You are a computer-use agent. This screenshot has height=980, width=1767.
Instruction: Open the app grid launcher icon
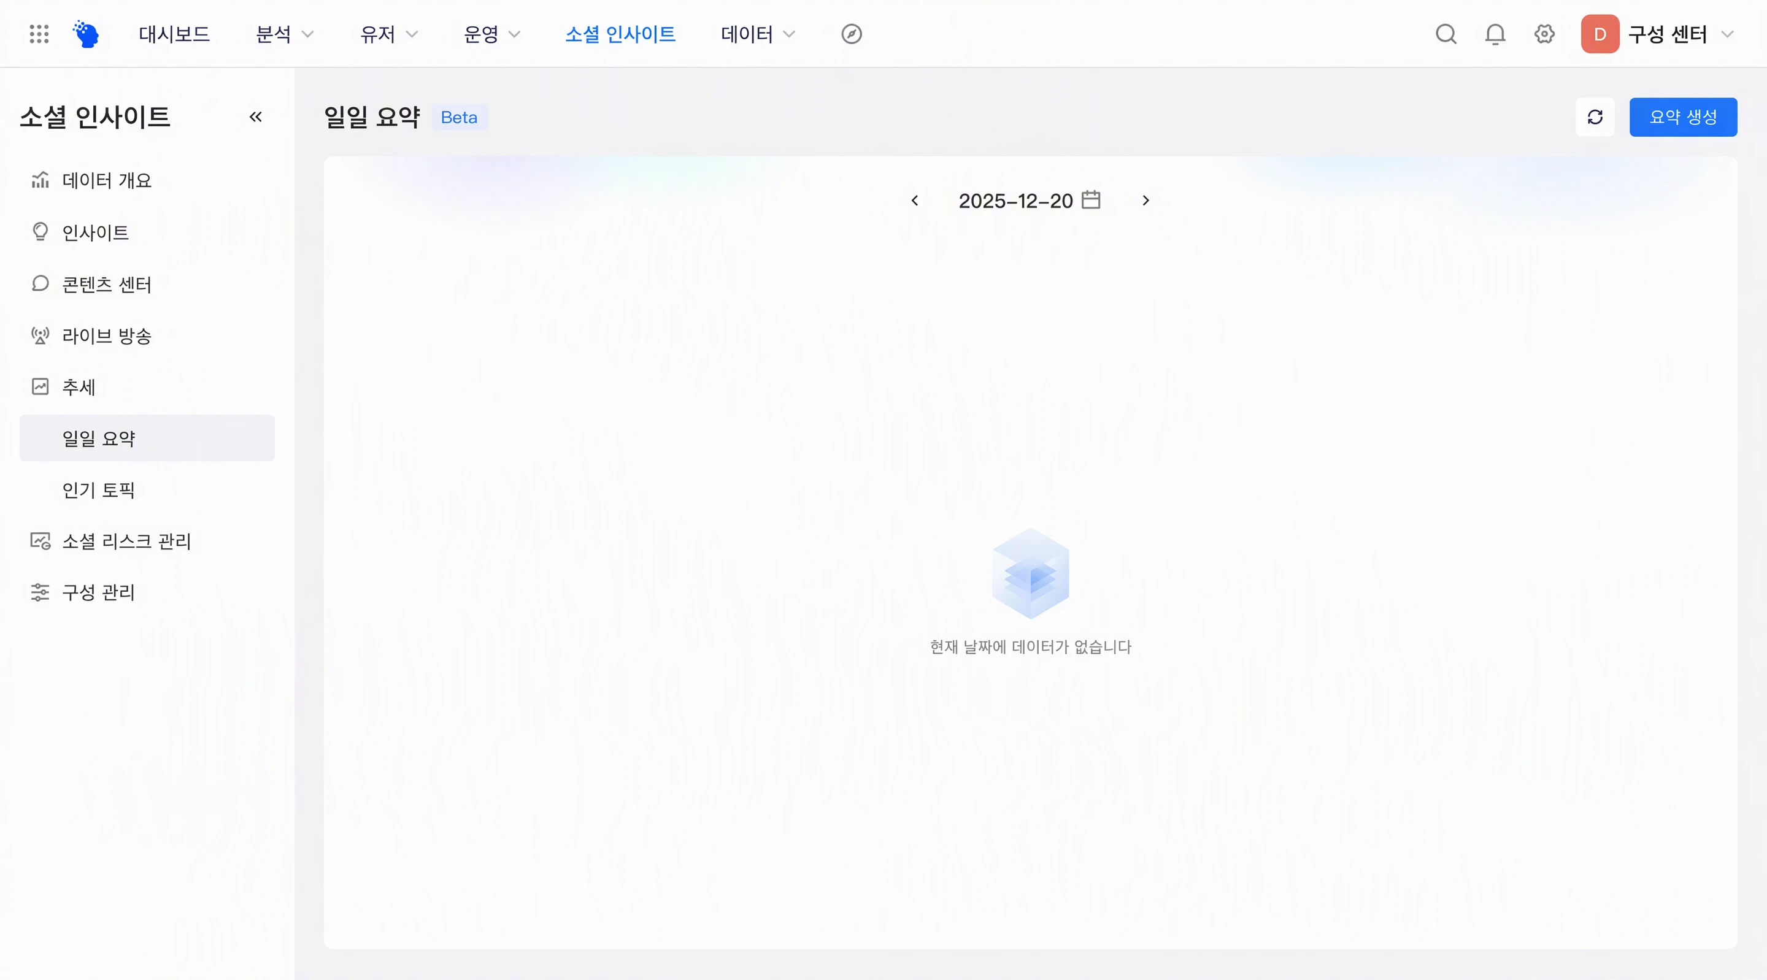(39, 34)
